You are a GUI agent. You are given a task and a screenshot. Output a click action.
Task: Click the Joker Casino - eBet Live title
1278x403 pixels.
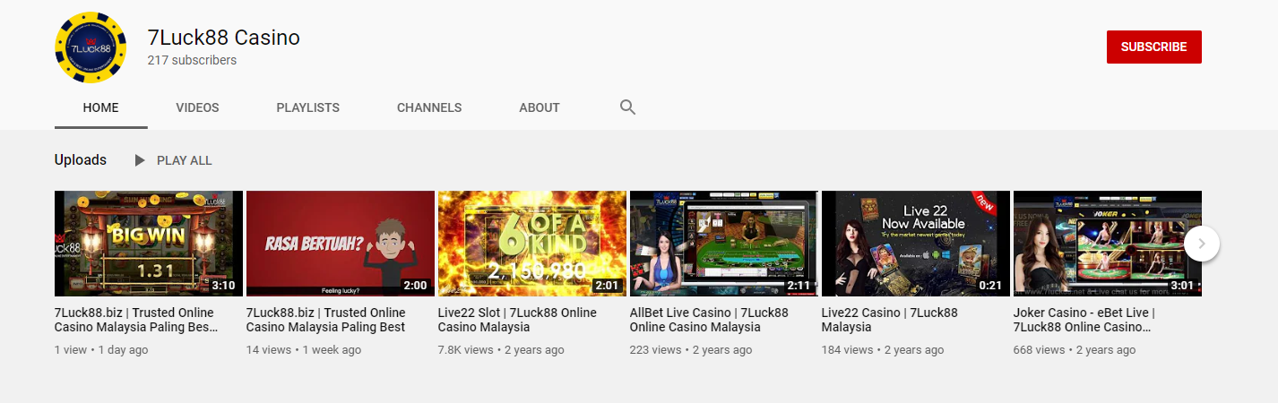1084,320
